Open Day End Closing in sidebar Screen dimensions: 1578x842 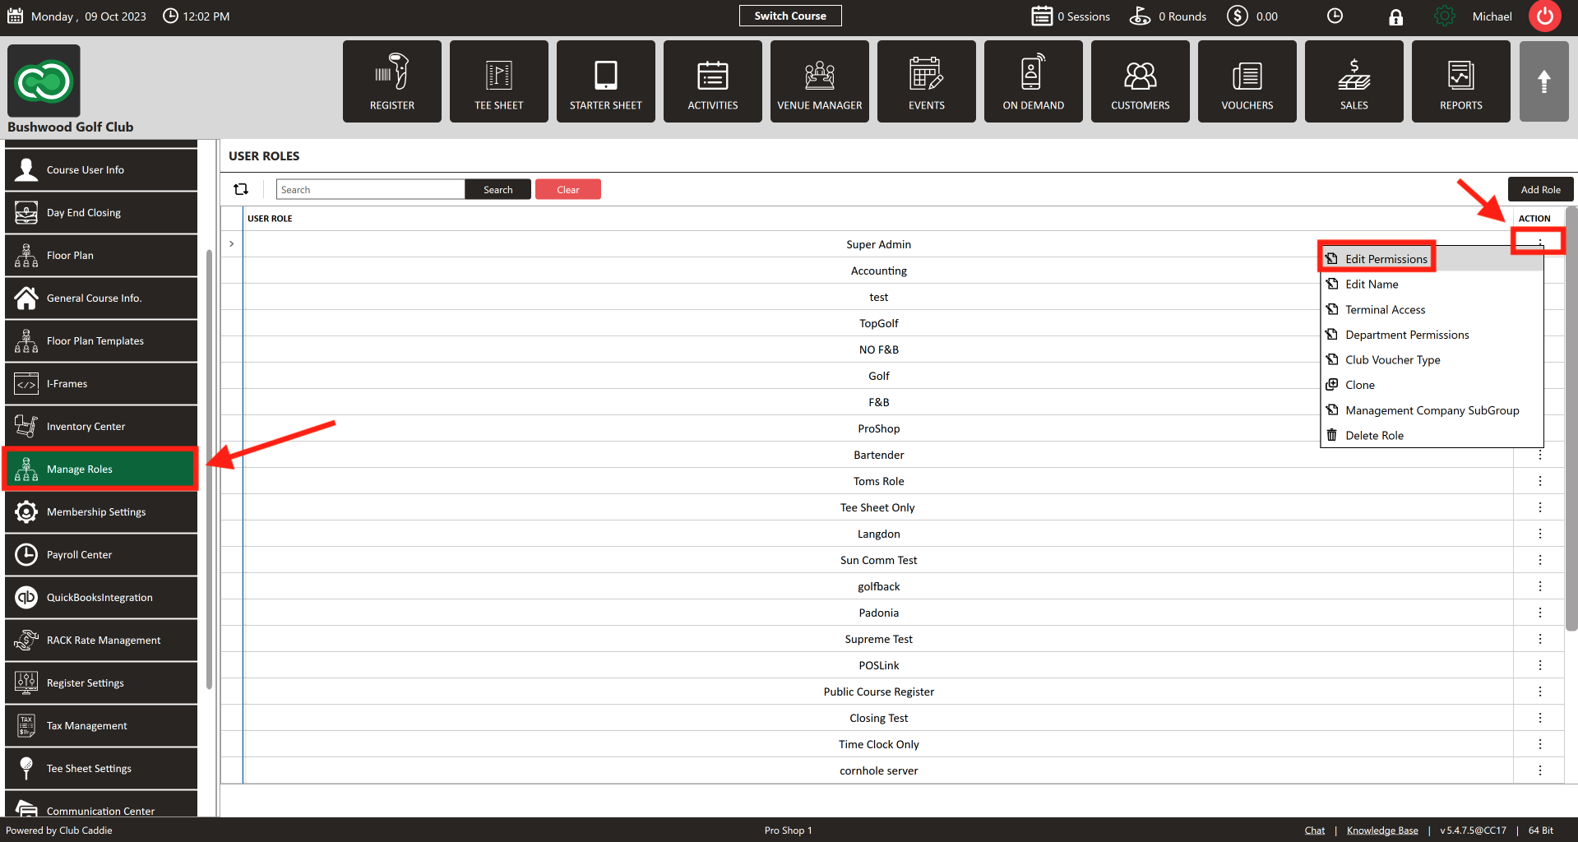pos(101,213)
